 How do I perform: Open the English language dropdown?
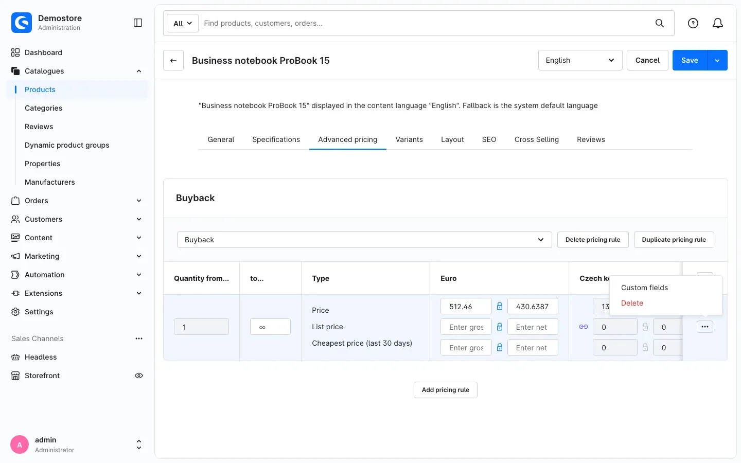(x=580, y=60)
